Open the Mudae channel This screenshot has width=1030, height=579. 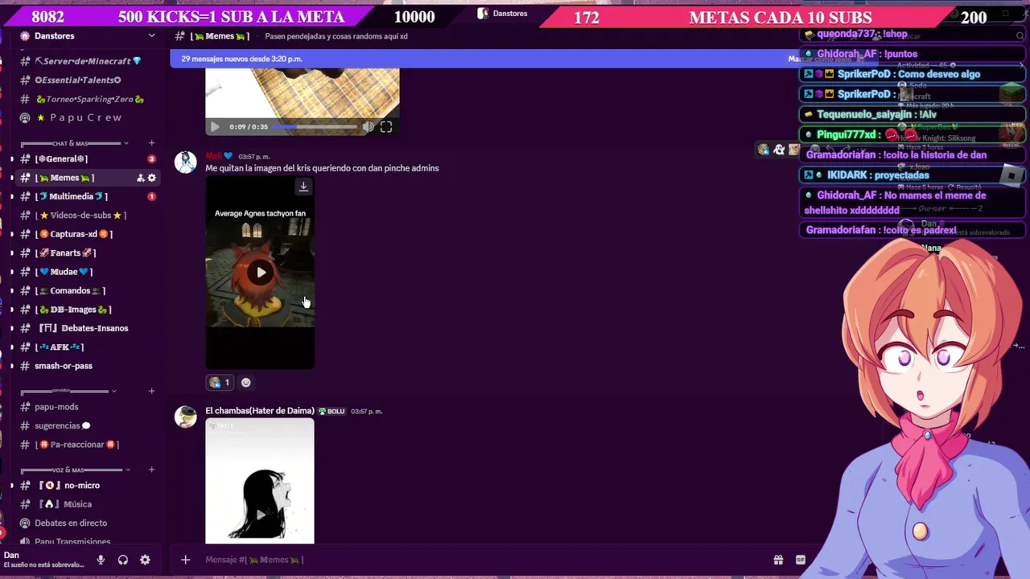pos(64,272)
